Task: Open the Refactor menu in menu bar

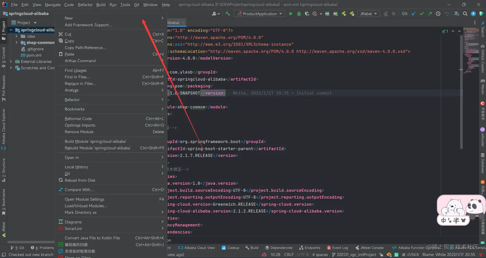Action: [x=85, y=5]
